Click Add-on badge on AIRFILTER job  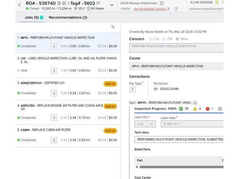click(x=110, y=107)
